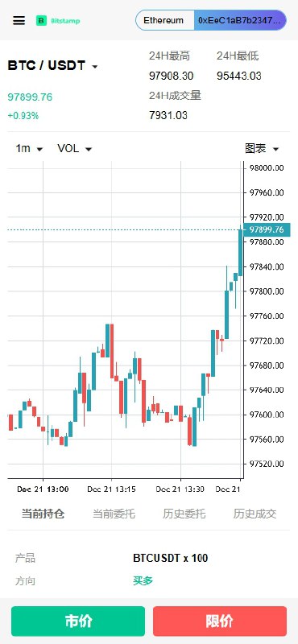Open the hamburger menu
The height and width of the screenshot is (644, 298).
coord(19,21)
